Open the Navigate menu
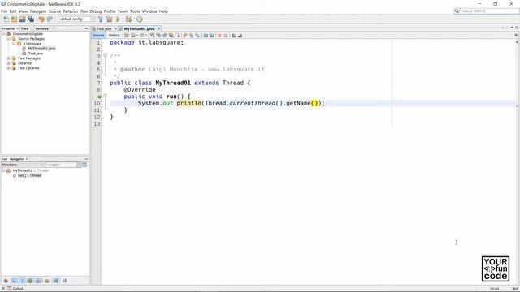The width and height of the screenshot is (520, 292). click(38, 11)
